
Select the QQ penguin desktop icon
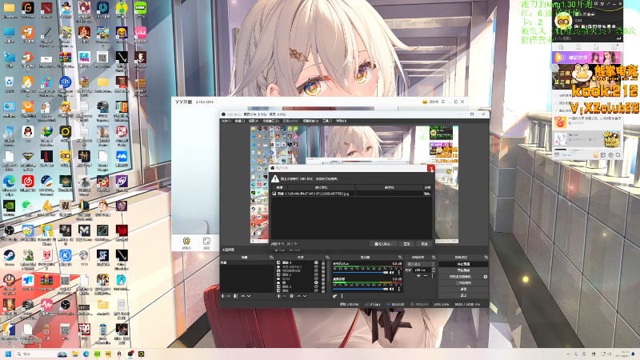tap(28, 131)
